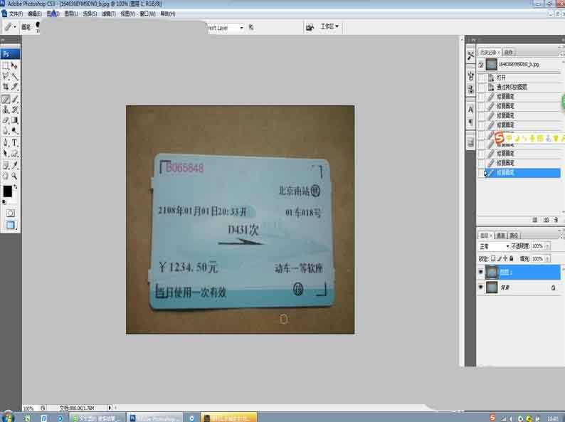
Task: Select the Type (T) tool
Action: (x=15, y=142)
